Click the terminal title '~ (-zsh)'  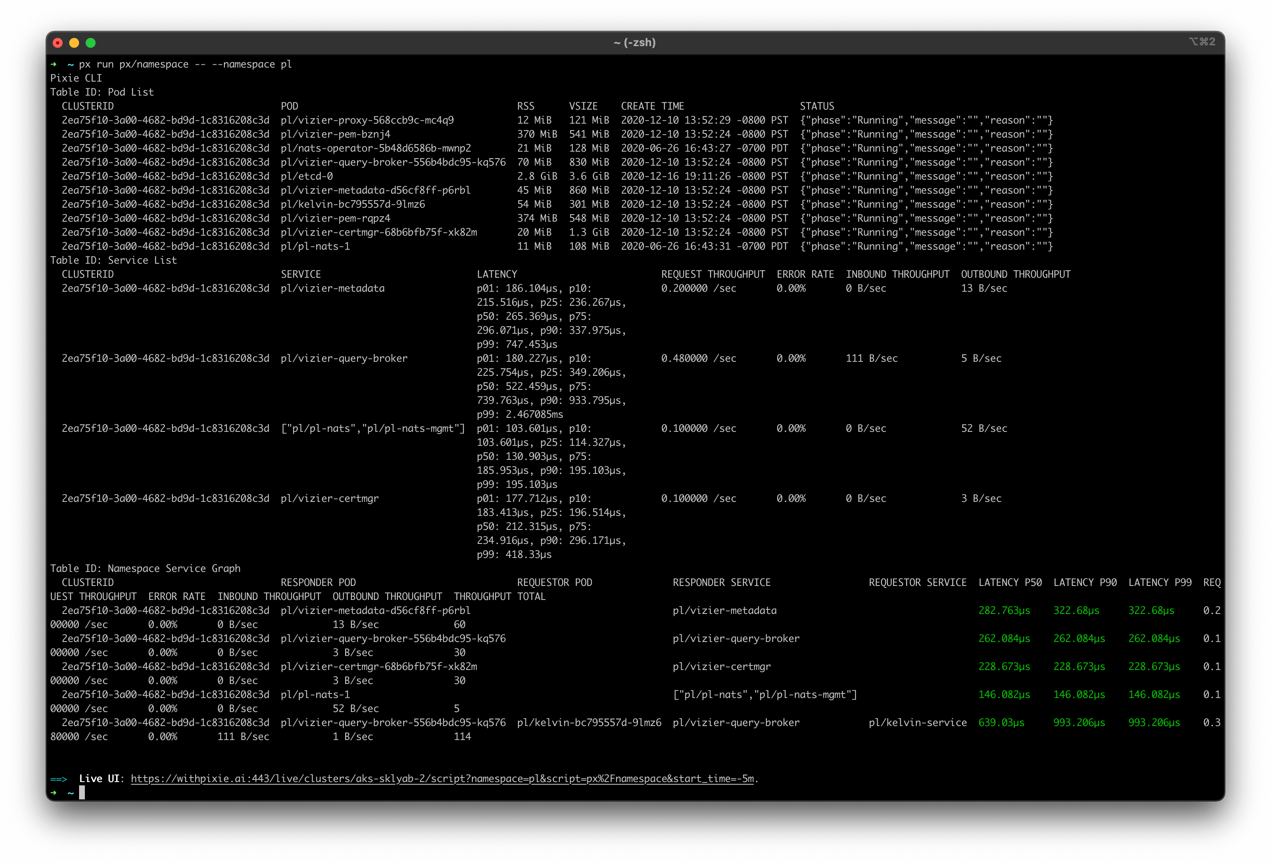(634, 43)
